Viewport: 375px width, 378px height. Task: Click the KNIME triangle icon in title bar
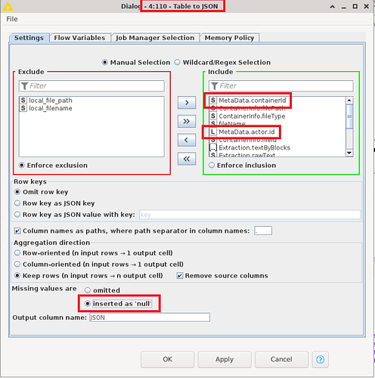click(8, 6)
